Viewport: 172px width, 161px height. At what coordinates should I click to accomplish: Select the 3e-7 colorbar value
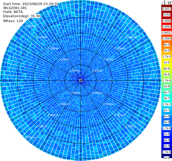pyautogui.click(x=167, y=98)
